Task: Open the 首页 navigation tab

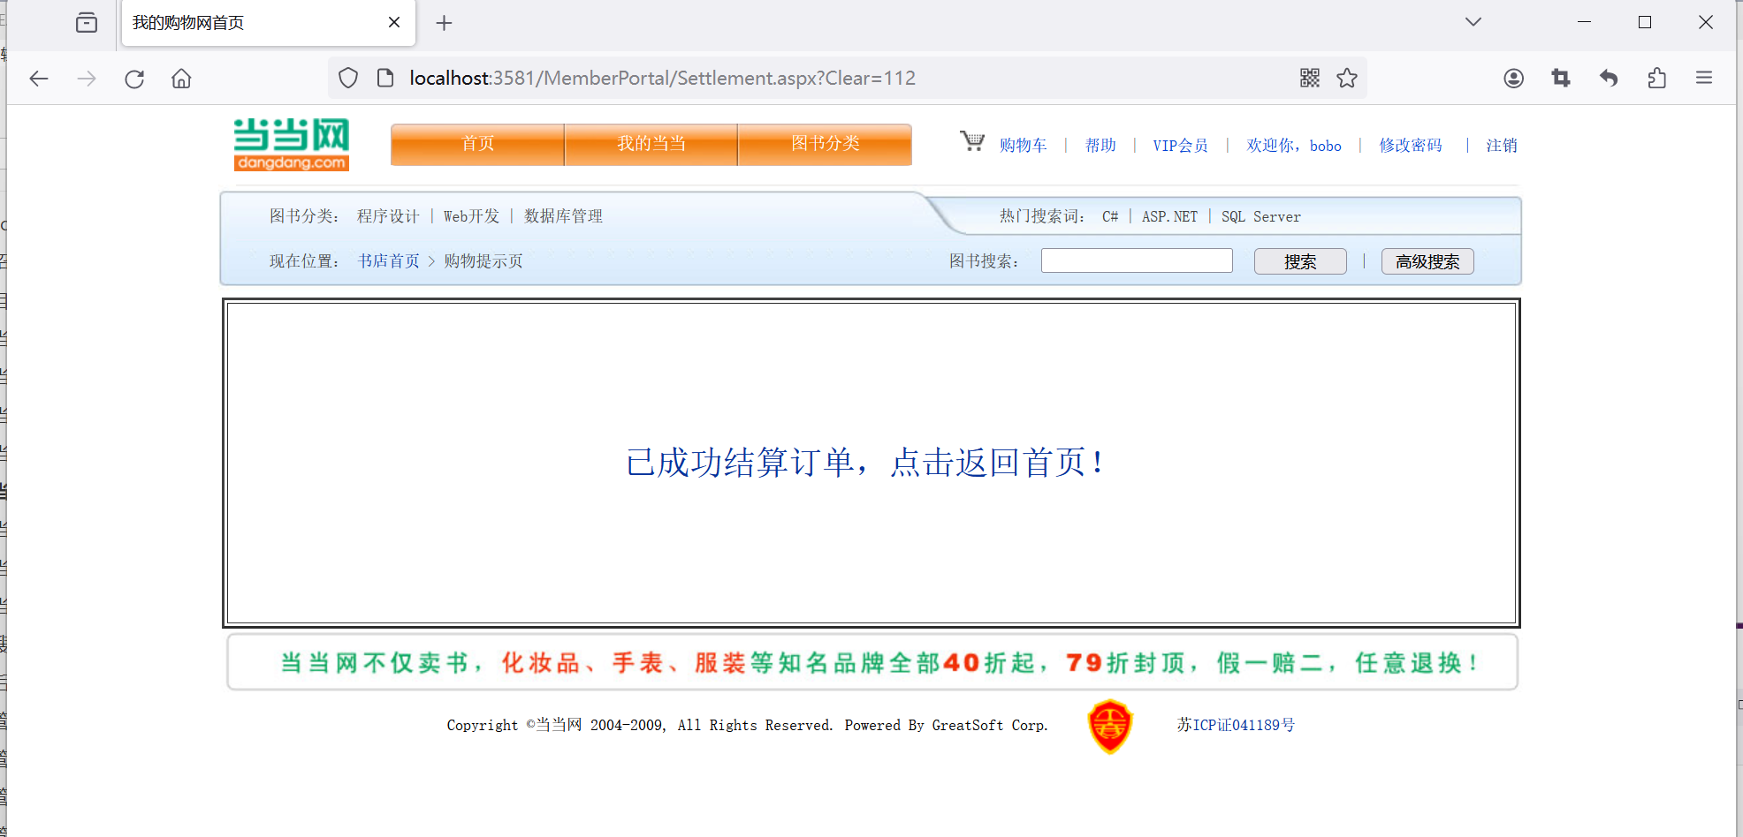Action: (x=477, y=144)
